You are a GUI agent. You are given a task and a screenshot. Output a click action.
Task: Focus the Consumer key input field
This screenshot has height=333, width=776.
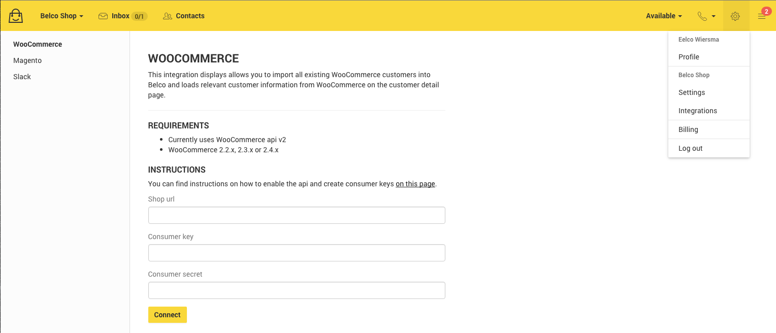click(x=297, y=253)
